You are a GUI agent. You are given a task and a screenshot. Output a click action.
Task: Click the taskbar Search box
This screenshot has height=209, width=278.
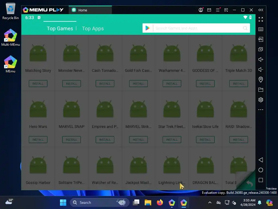[x=99, y=202]
